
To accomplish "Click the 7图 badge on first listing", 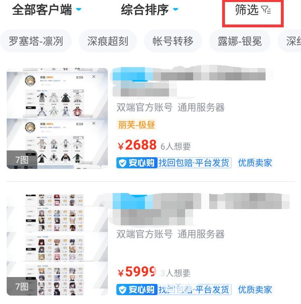I will (22, 160).
